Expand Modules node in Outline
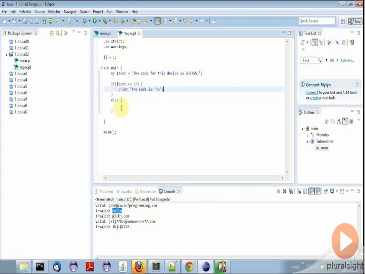The height and width of the screenshot is (274, 365). (x=308, y=135)
